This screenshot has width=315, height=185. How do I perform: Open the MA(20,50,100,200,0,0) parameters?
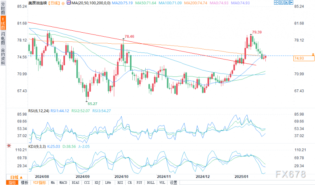click(x=91, y=3)
